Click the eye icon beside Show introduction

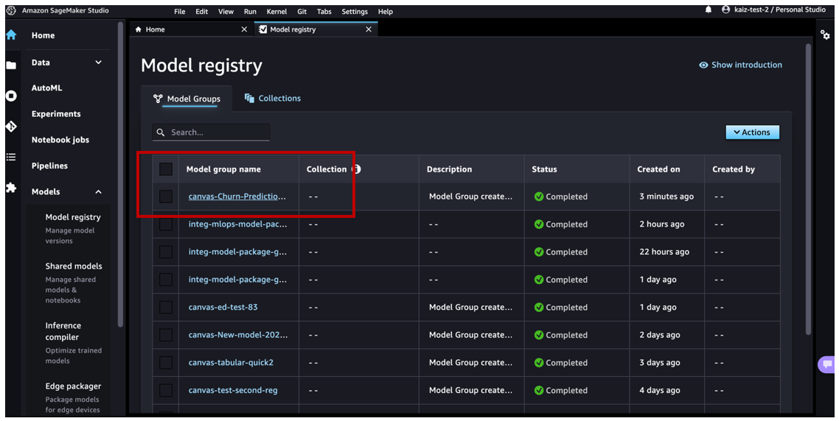pyautogui.click(x=703, y=66)
